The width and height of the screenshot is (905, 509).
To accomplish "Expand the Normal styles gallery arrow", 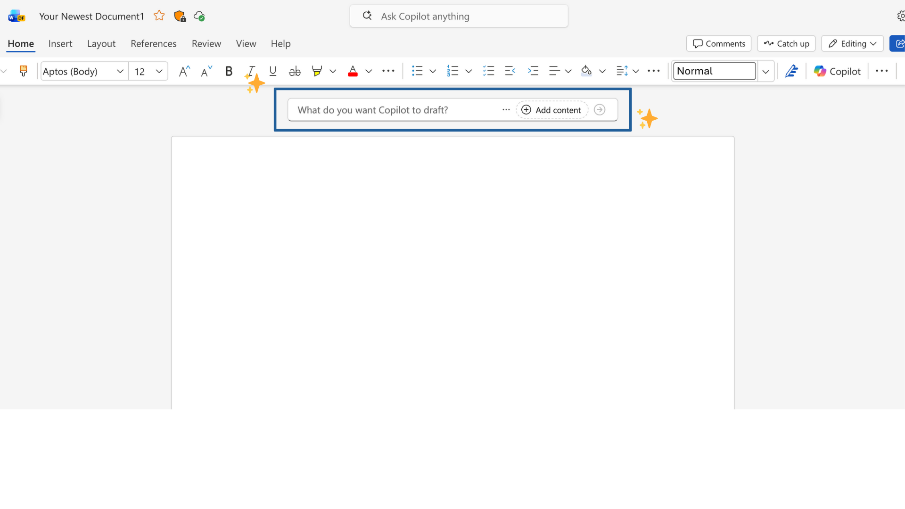I will [765, 72].
